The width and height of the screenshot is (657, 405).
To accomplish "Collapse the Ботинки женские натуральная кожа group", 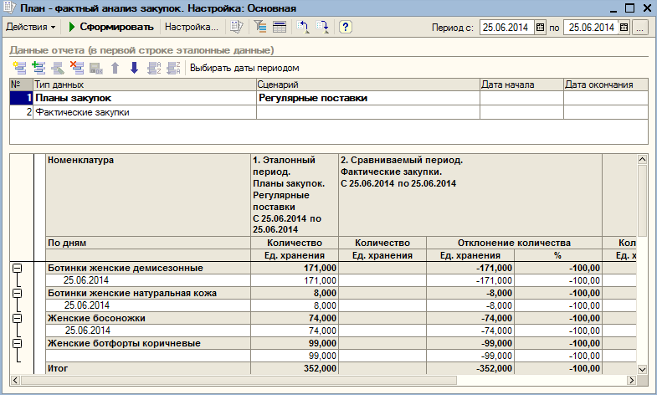I will (x=18, y=293).
